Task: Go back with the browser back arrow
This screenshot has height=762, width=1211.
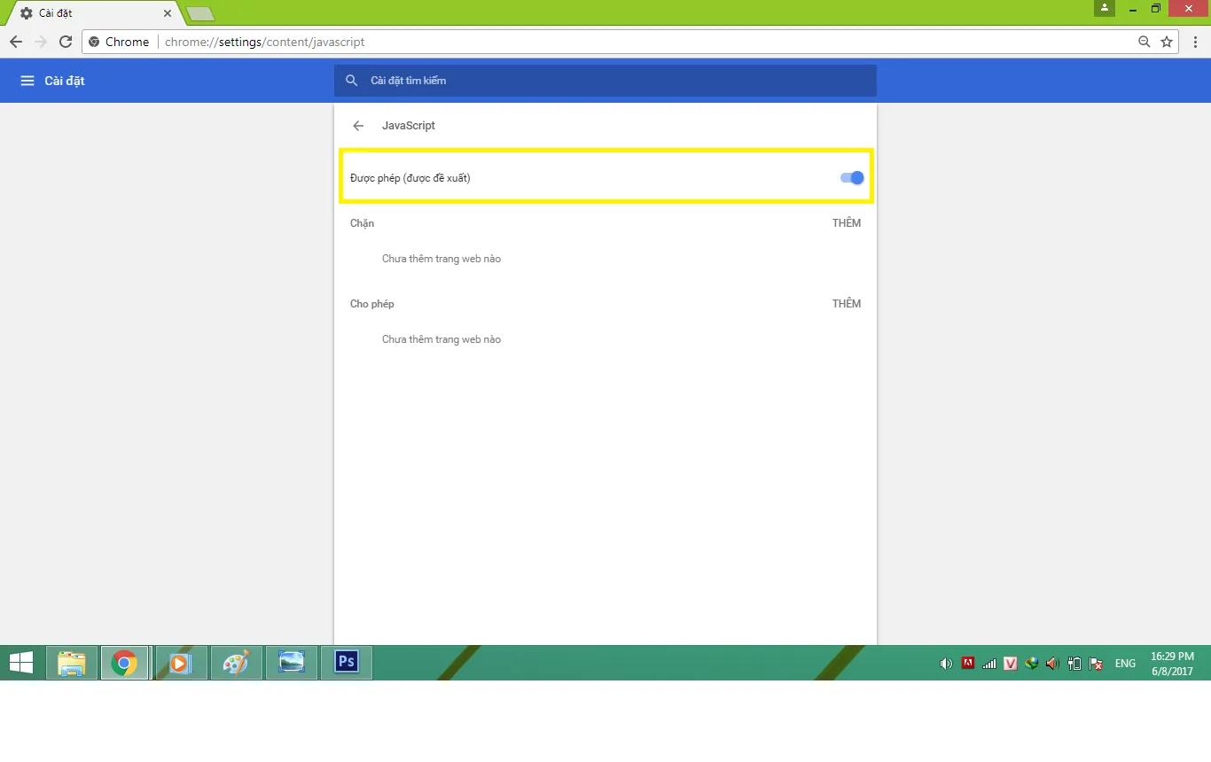Action: (x=16, y=42)
